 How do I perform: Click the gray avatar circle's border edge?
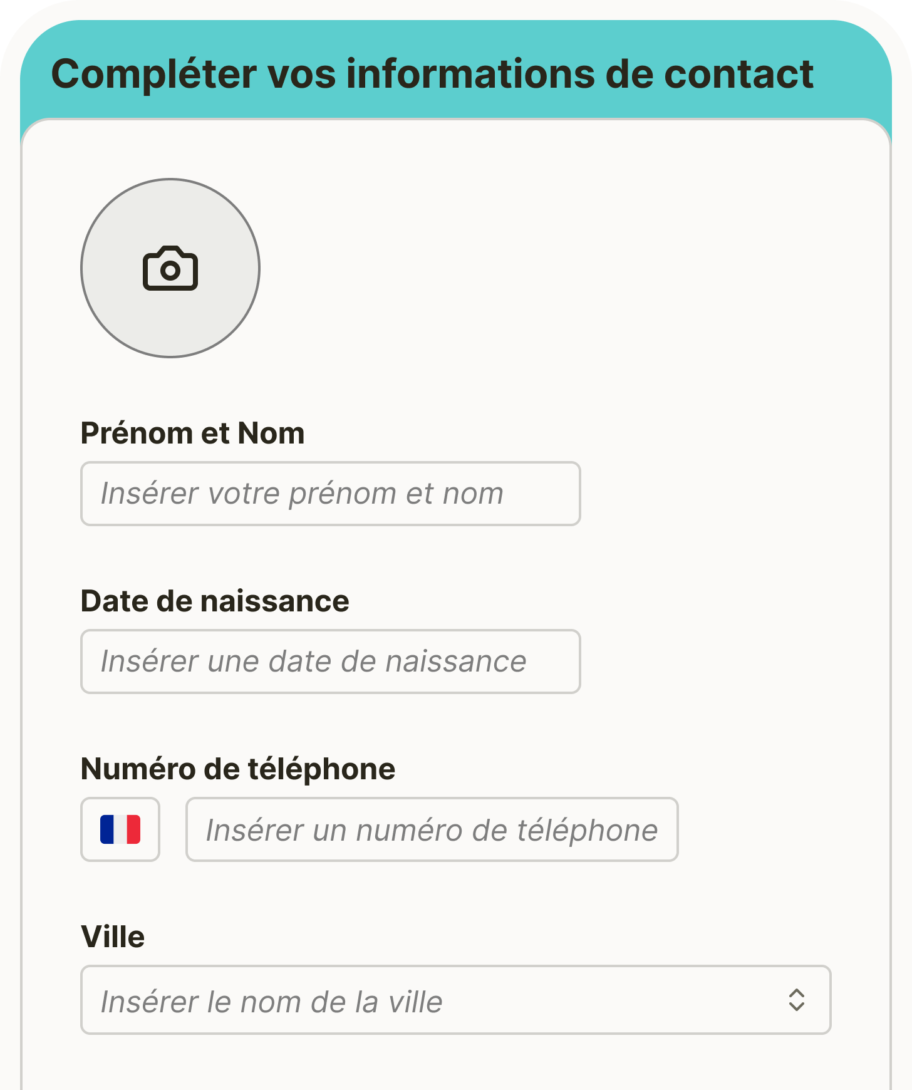coord(81,269)
